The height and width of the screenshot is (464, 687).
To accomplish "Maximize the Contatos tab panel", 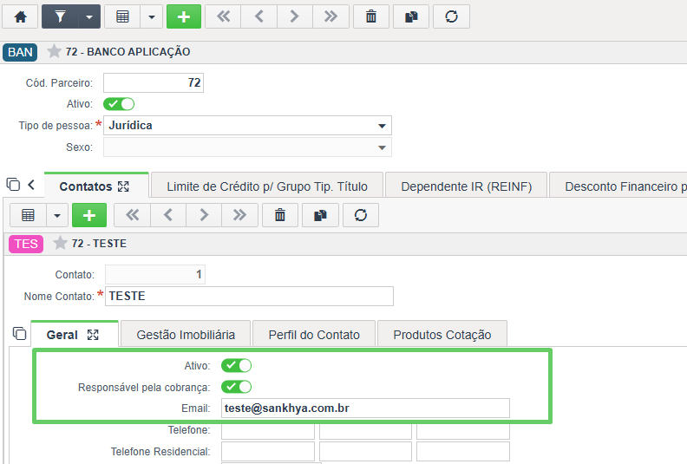I will pyautogui.click(x=123, y=186).
